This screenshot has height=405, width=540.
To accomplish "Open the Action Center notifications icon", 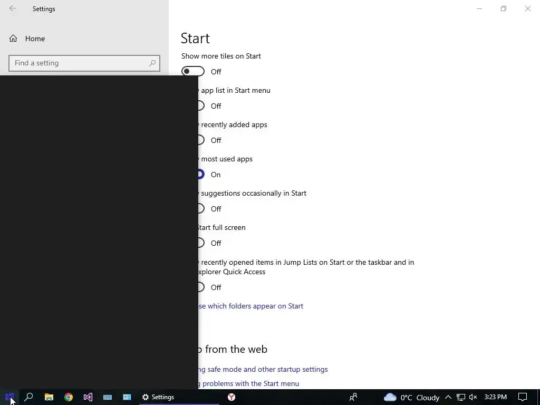I will coord(523,397).
